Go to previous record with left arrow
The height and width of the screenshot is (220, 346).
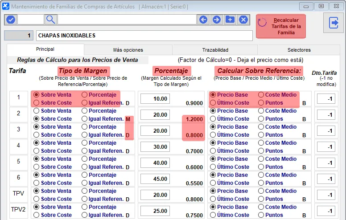[x=203, y=20]
